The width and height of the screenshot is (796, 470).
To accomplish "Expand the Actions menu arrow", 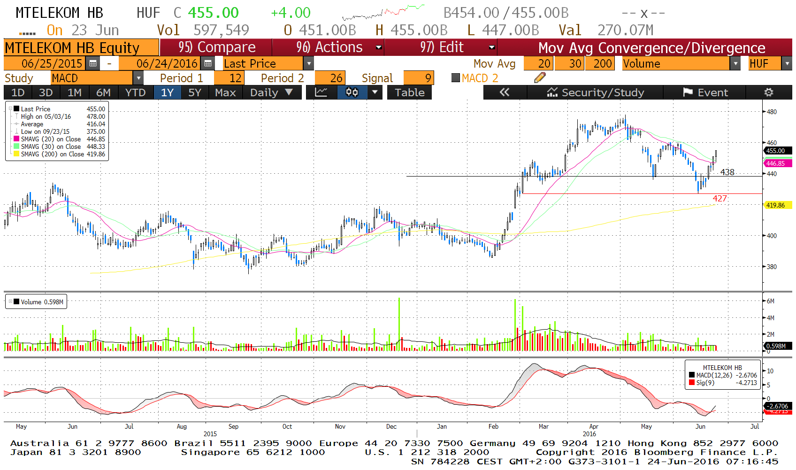I will tap(379, 47).
